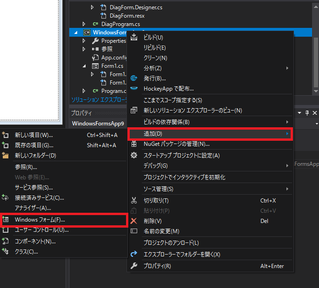
Task: Click the gear icon for startup project
Action: point(134,156)
